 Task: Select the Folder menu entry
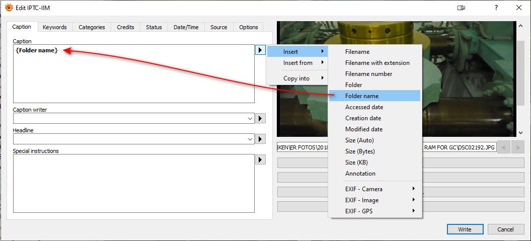click(x=375, y=85)
